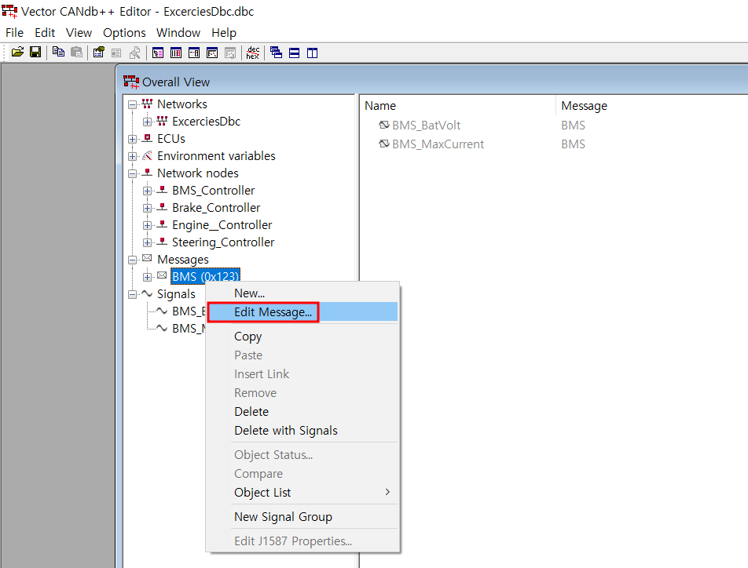Viewport: 748px width, 568px height.
Task: Collapse the Network nodes tree branch
Action: (x=133, y=173)
